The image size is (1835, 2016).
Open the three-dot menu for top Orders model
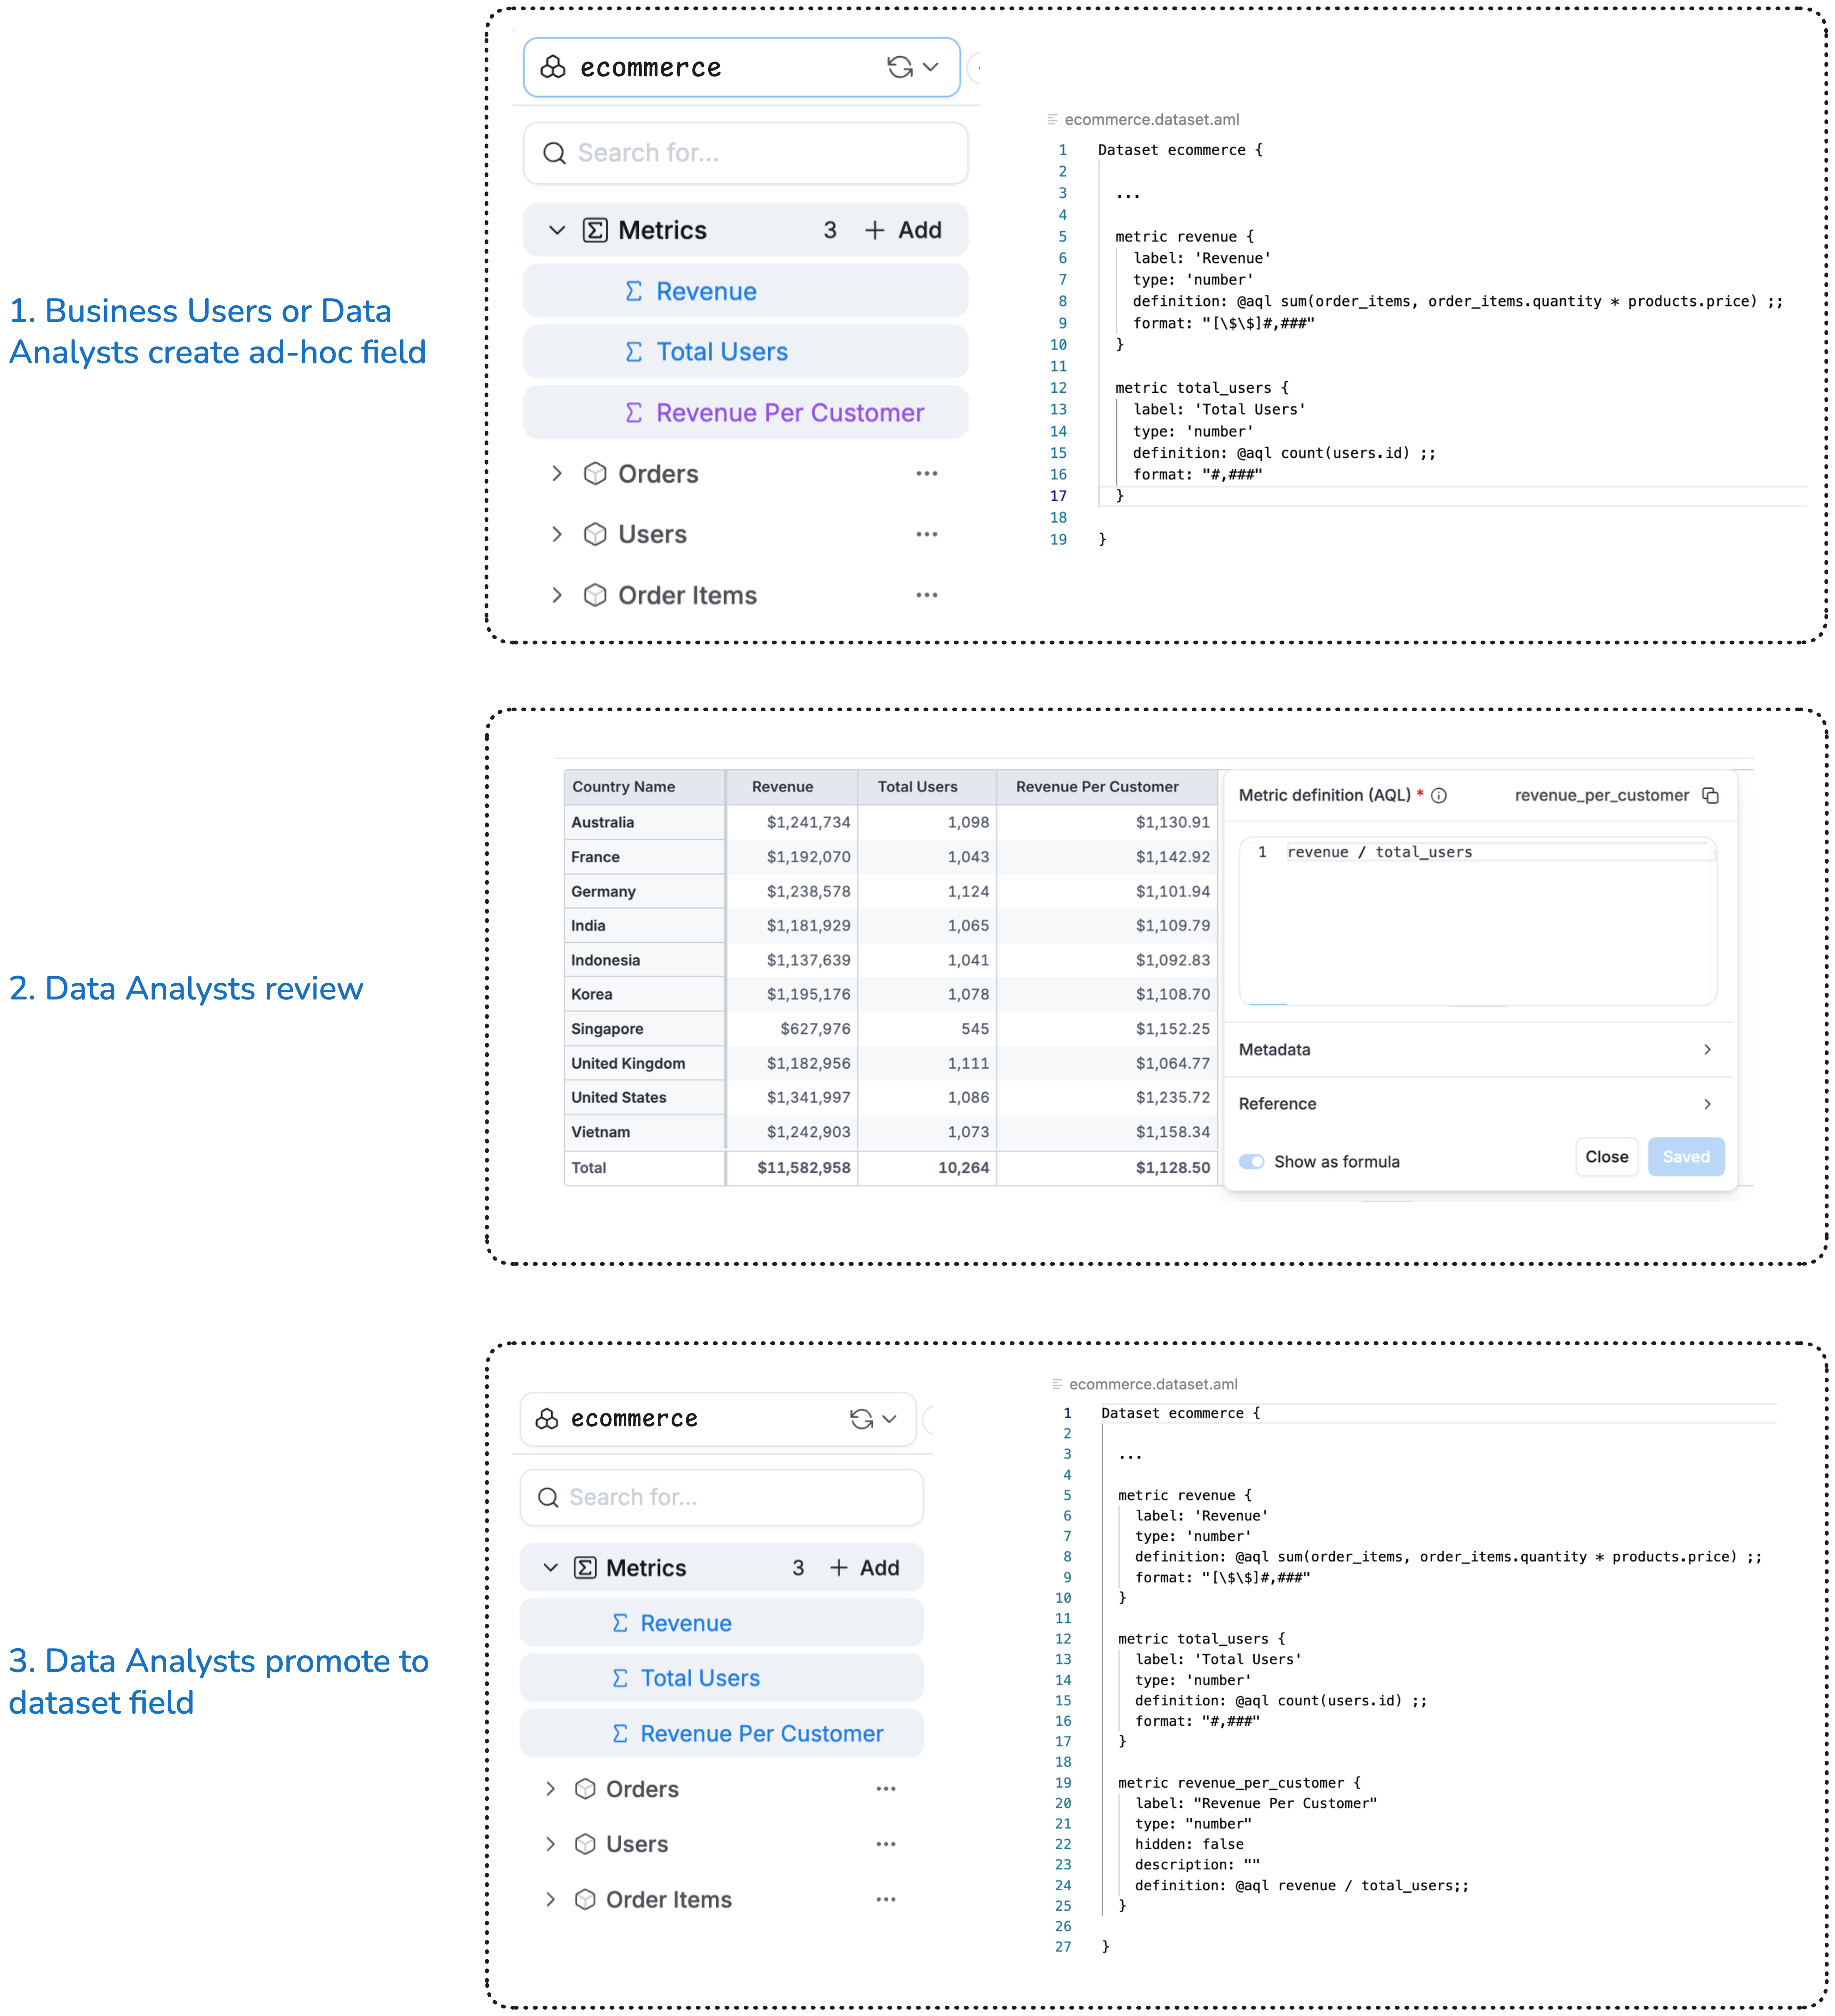(926, 474)
